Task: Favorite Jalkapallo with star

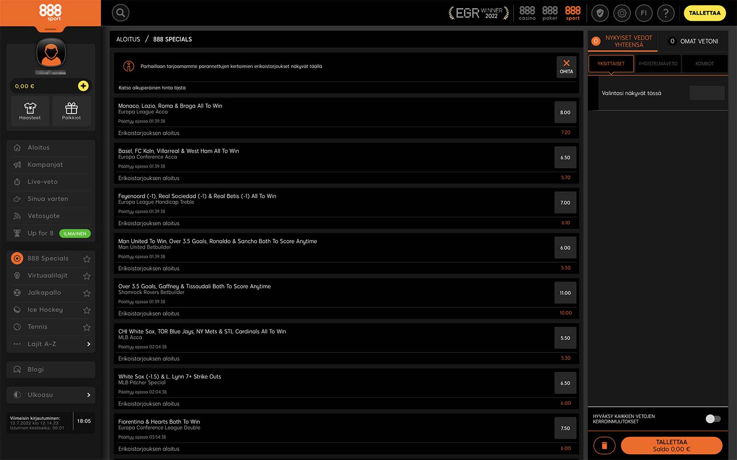Action: (x=87, y=293)
